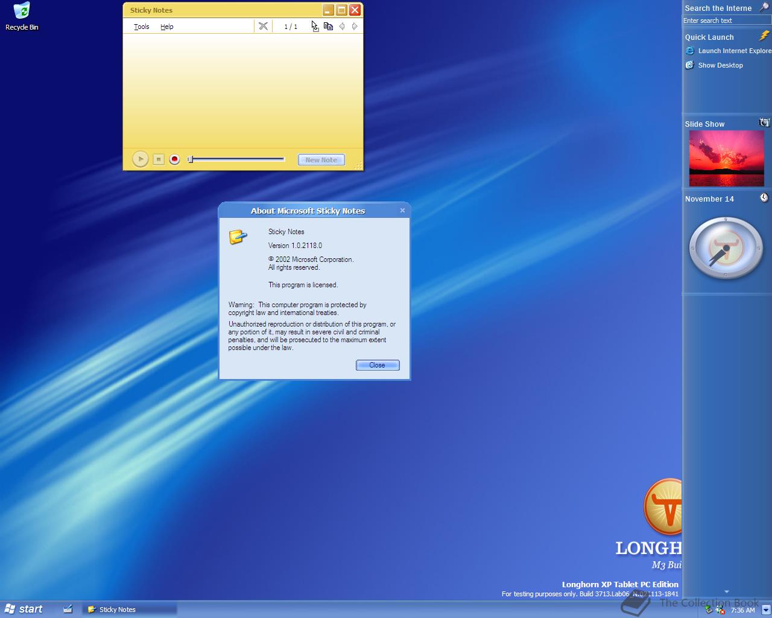Click the Quick Launch heading in the sidebar
The image size is (772, 618).
[x=709, y=37]
